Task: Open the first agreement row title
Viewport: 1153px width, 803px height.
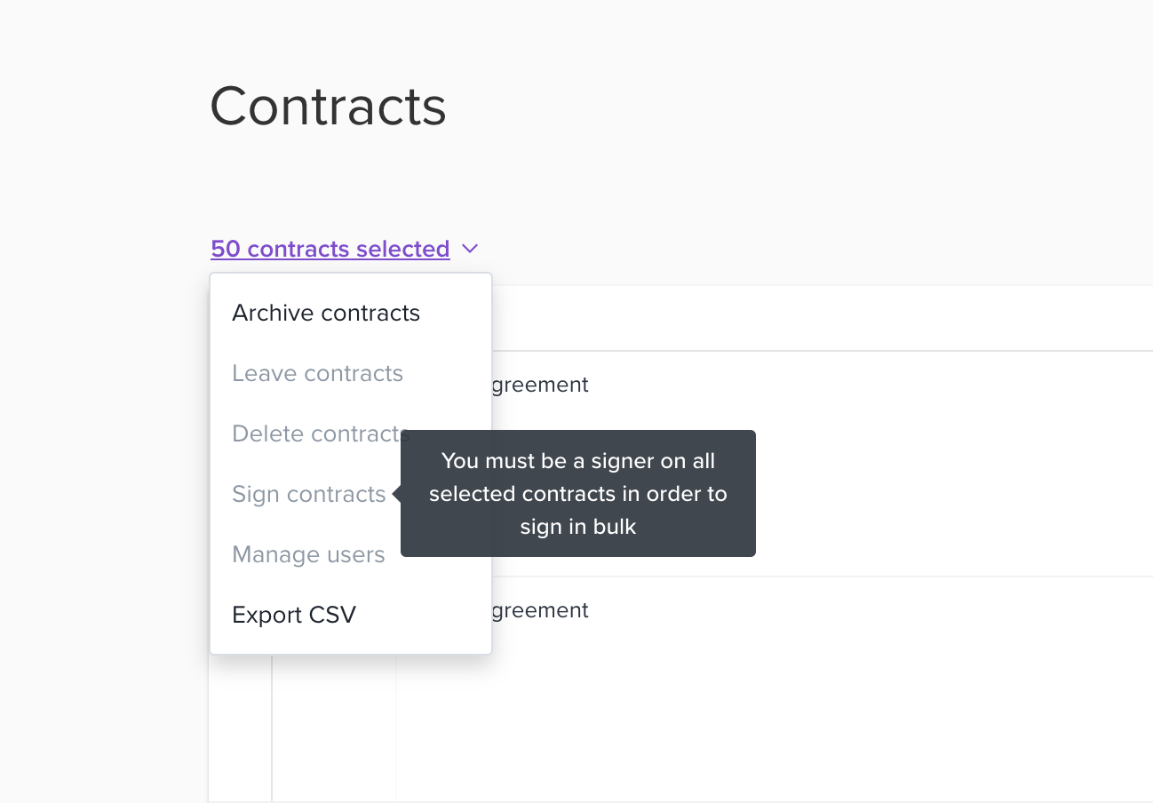Action: coord(538,385)
